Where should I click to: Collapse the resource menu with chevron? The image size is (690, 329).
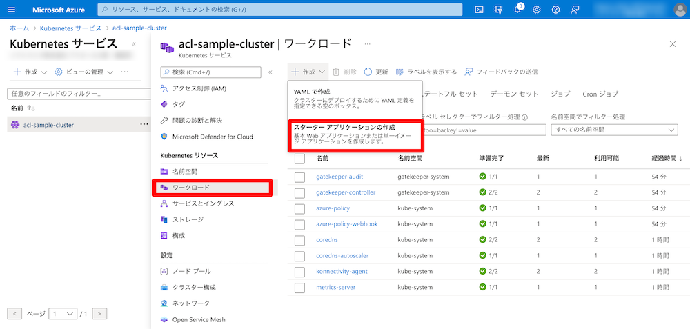(x=270, y=72)
